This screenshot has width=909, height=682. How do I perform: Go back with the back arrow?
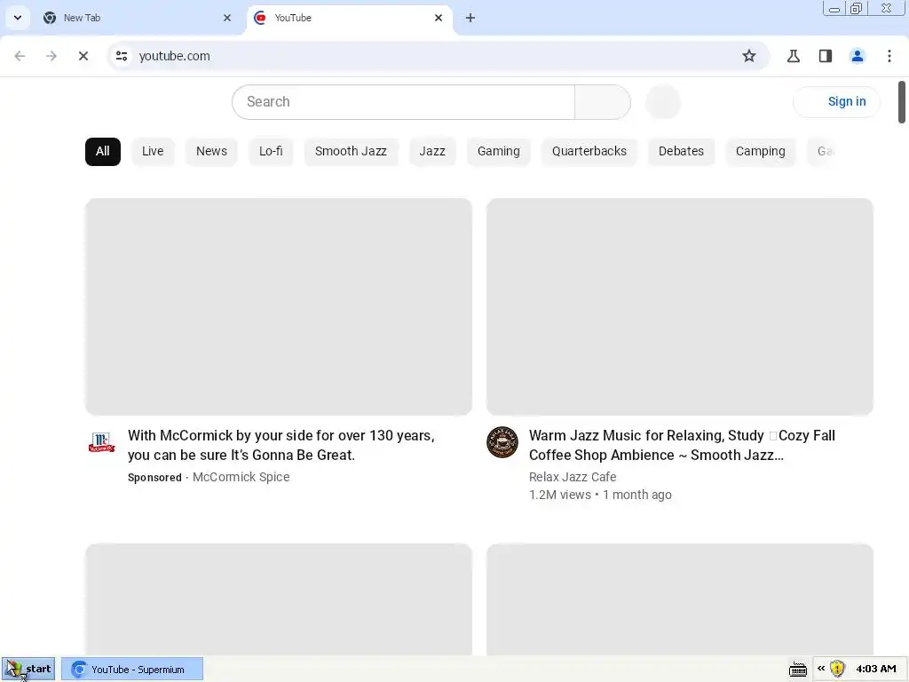pyautogui.click(x=20, y=56)
